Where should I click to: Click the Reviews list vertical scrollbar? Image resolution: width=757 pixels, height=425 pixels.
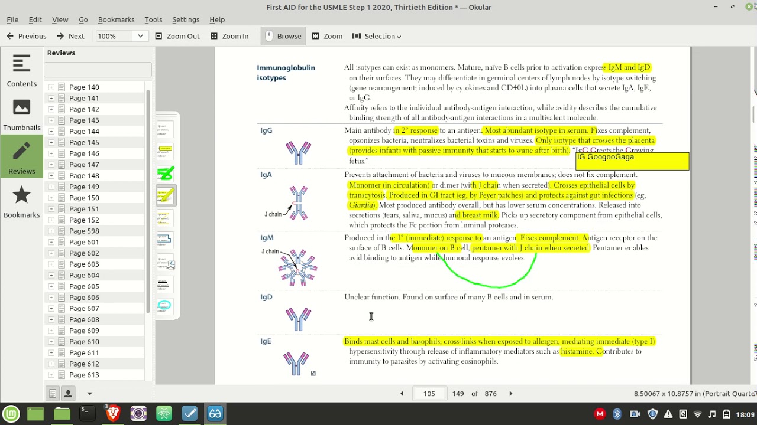148,201
